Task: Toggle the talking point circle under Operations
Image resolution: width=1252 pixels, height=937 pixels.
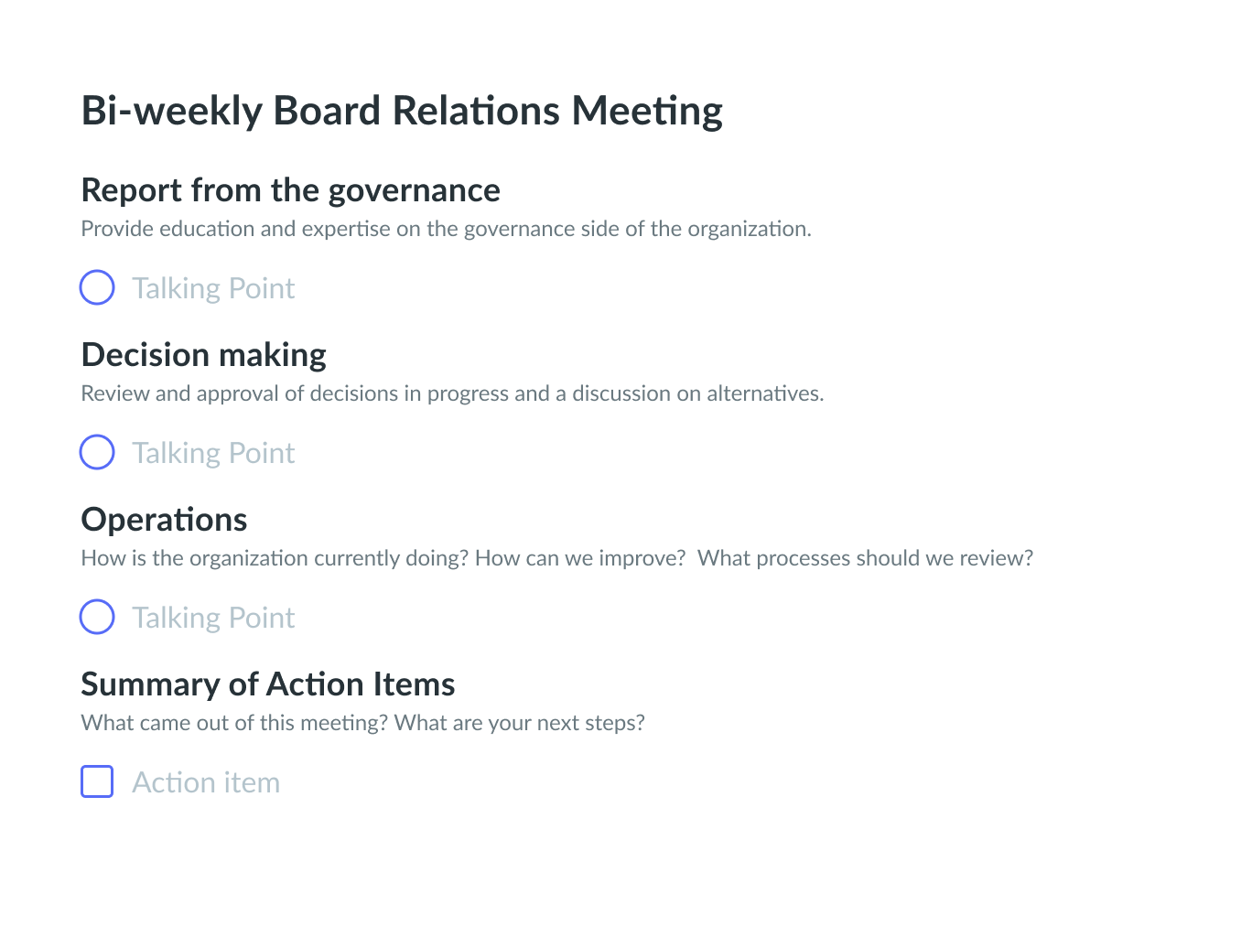Action: coord(97,617)
